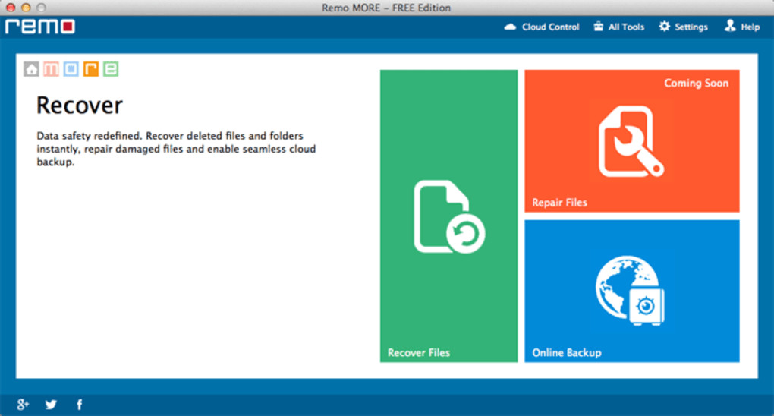Open the Google Plus link
The image size is (774, 416).
point(23,405)
